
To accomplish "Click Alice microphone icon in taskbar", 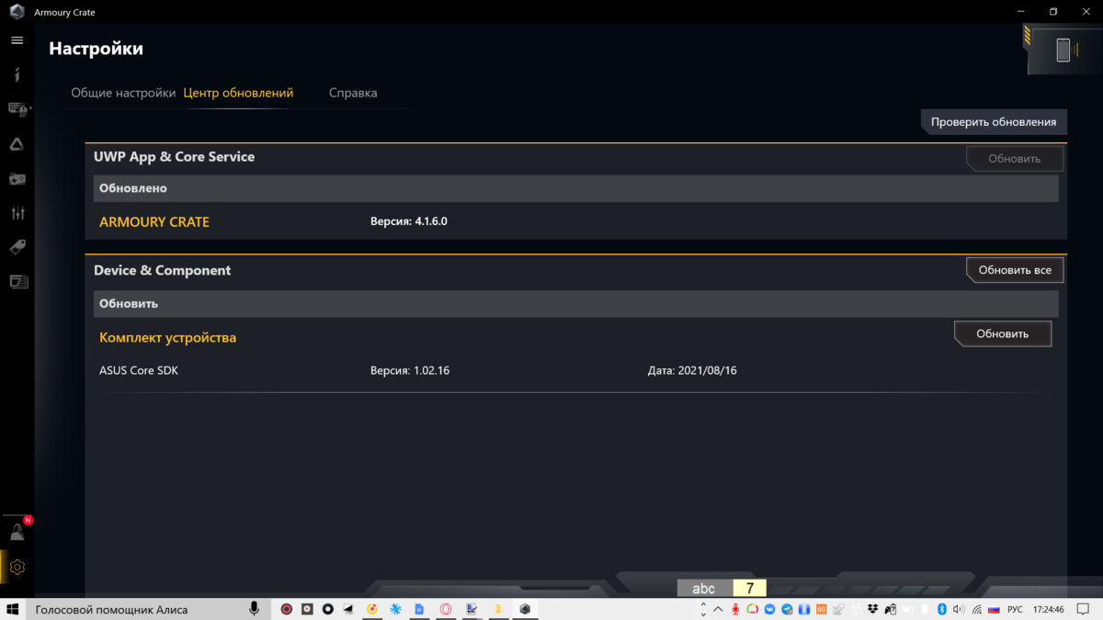I will 255,609.
